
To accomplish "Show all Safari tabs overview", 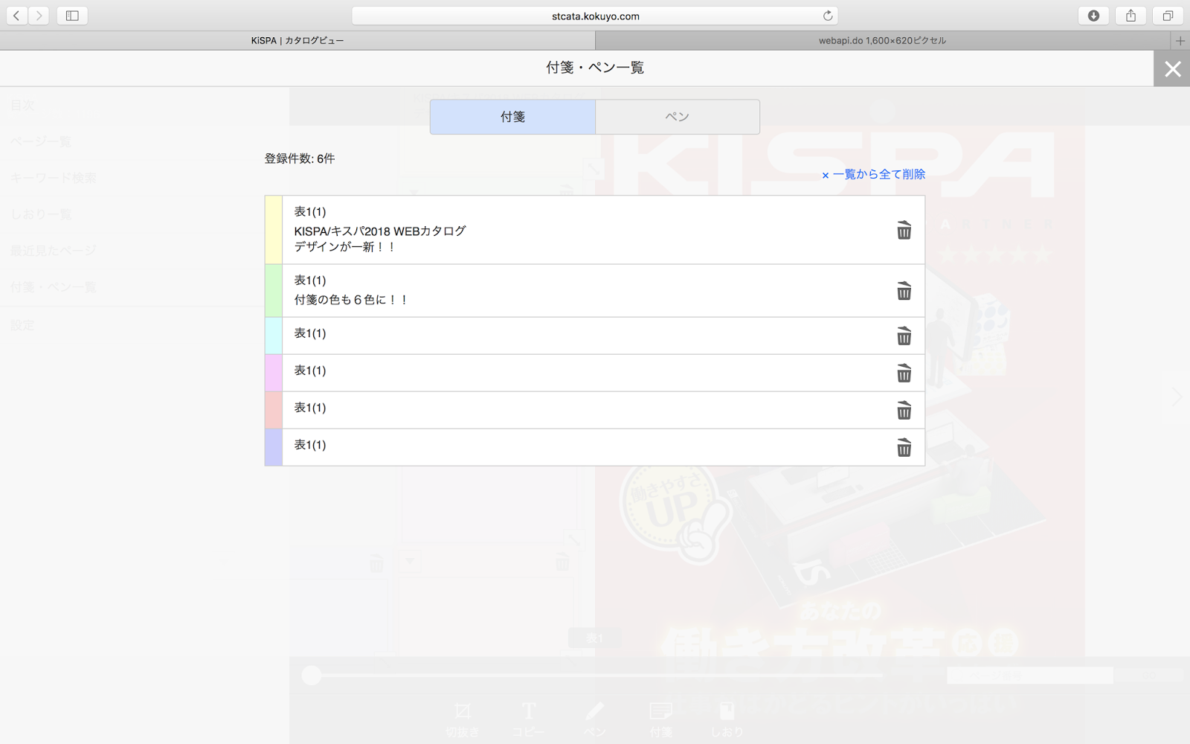I will pos(1168,16).
